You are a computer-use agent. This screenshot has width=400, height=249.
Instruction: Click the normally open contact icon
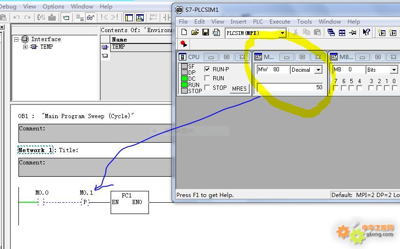[167, 17]
